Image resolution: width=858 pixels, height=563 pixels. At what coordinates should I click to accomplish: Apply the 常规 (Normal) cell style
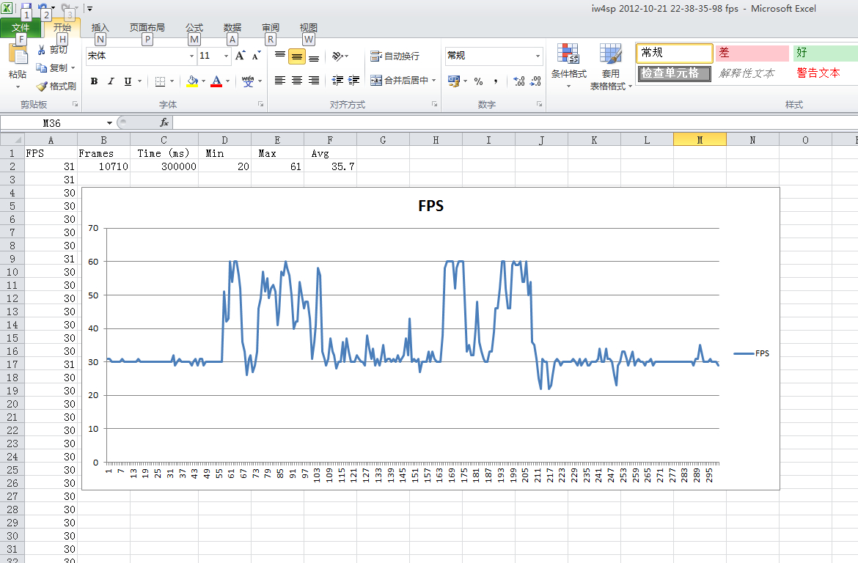675,53
